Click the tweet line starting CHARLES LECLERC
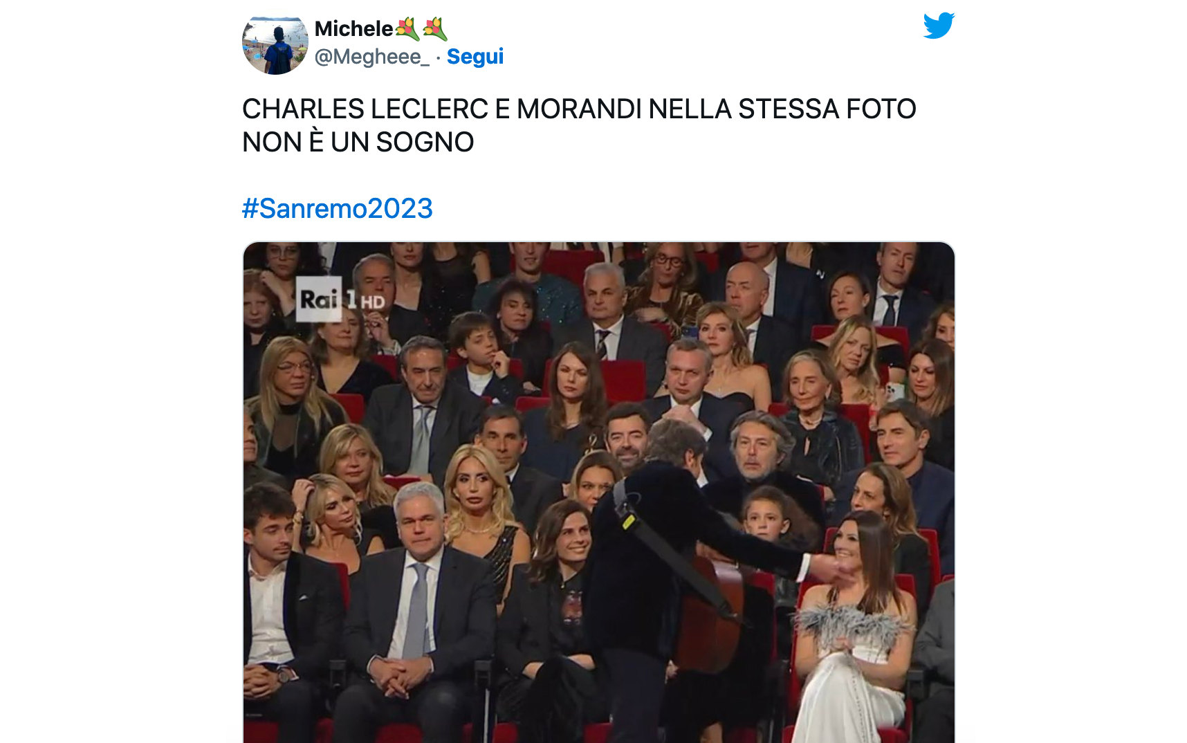The image size is (1187, 743). pyautogui.click(x=579, y=109)
